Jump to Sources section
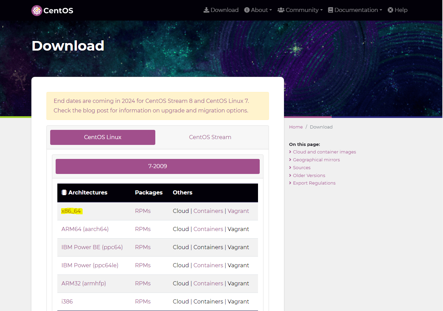443x311 pixels. click(x=302, y=167)
